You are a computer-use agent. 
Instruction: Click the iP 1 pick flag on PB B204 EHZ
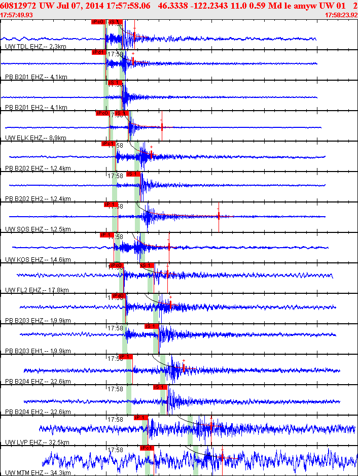click(x=126, y=357)
